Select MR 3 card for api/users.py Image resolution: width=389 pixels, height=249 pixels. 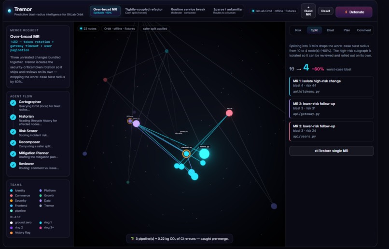pos(332,131)
